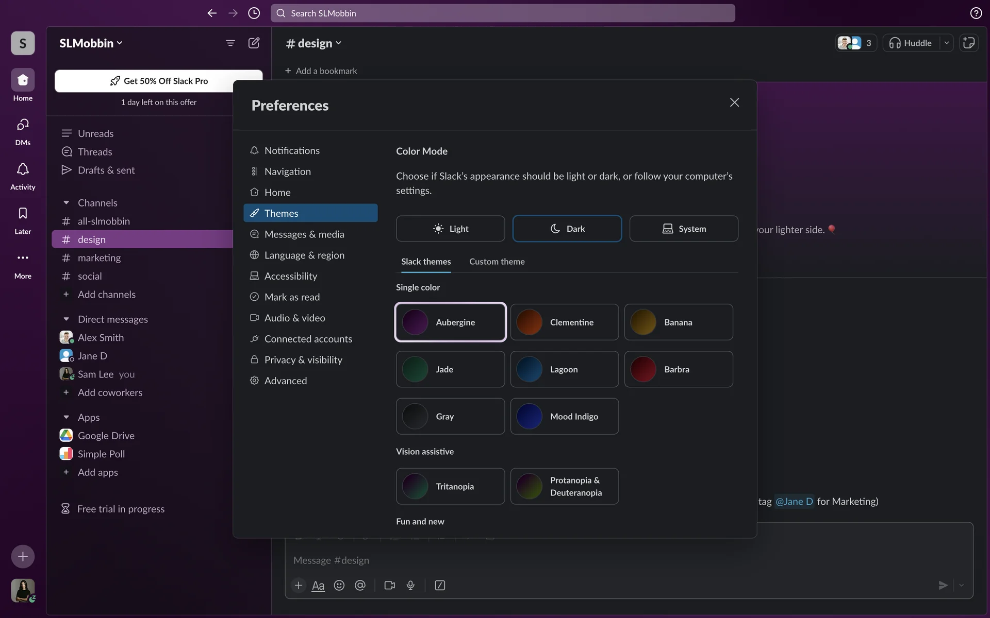
Task: Select Light color mode
Action: [x=450, y=229]
